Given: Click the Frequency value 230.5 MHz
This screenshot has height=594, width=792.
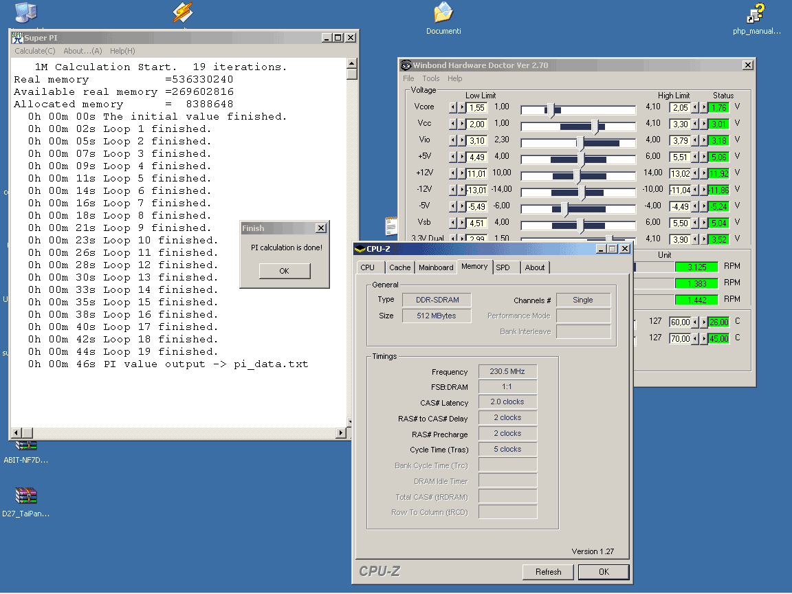Looking at the screenshot, I should point(507,371).
